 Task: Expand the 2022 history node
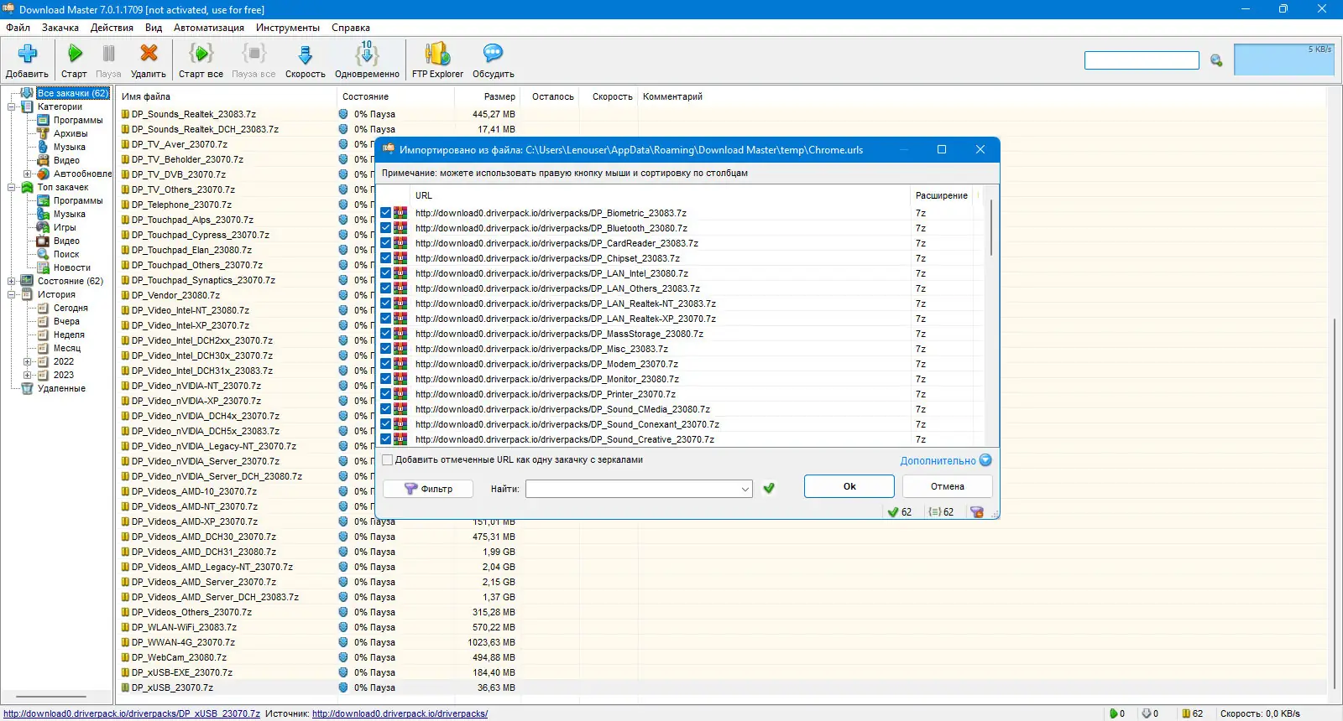[x=28, y=361]
